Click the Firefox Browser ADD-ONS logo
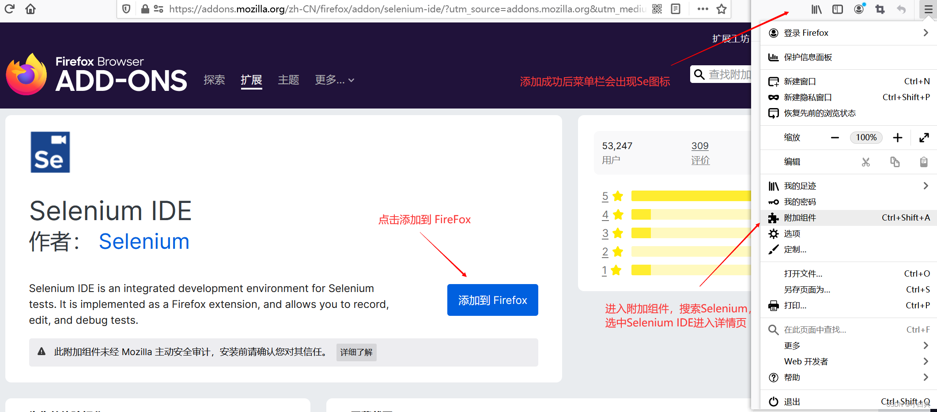The image size is (937, 412). click(97, 74)
